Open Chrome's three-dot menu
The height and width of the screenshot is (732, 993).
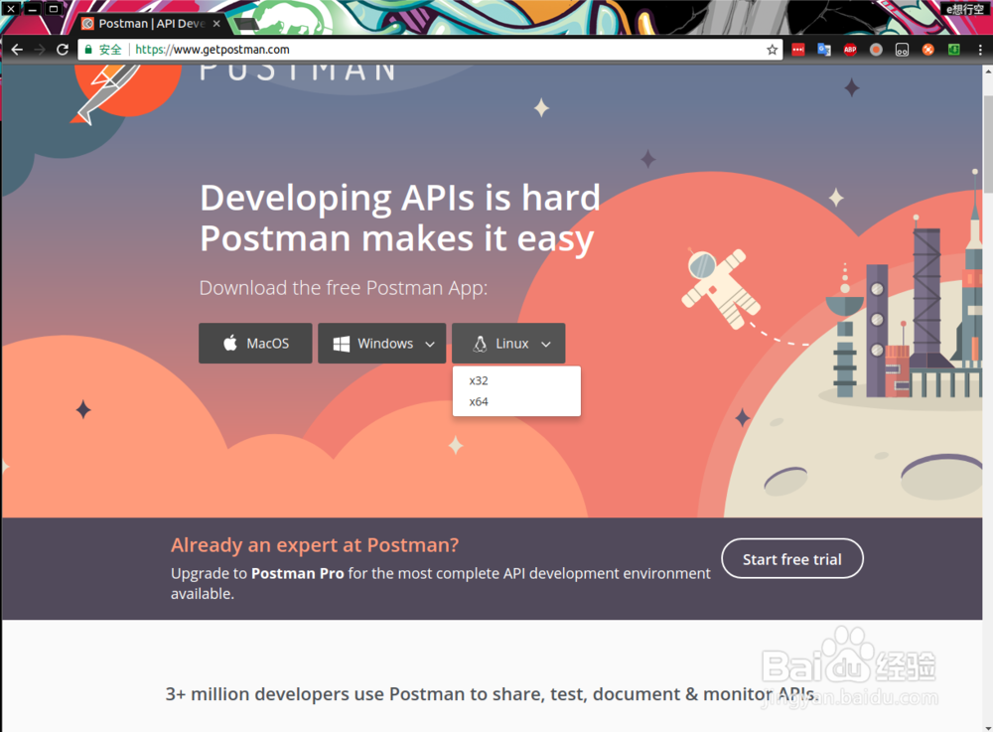click(980, 50)
